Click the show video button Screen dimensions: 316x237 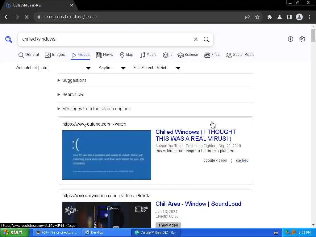point(168,225)
